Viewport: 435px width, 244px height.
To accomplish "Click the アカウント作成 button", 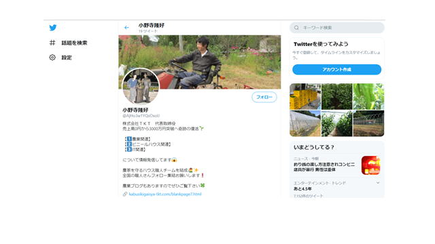I will (337, 69).
